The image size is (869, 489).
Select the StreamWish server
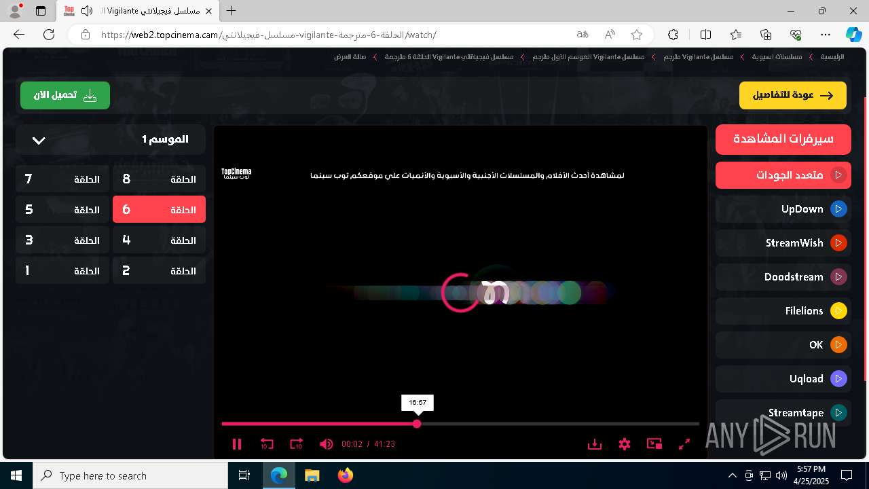pyautogui.click(x=783, y=243)
